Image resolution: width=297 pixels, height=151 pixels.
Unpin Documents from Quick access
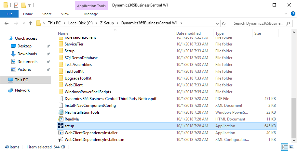tap(48, 62)
